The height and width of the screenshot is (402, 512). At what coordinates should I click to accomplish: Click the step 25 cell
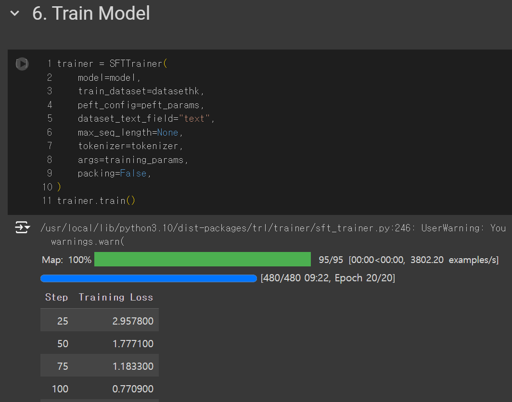pos(63,321)
